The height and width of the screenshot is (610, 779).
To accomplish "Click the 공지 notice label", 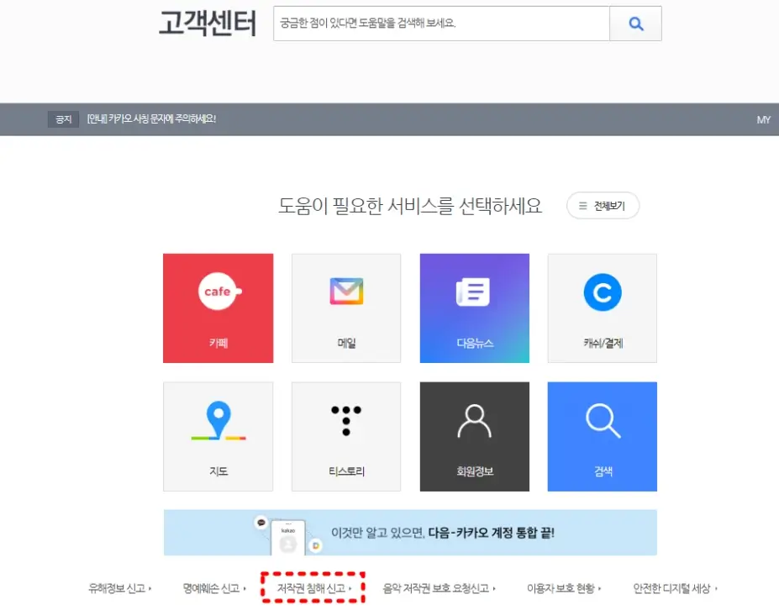I will 62,118.
